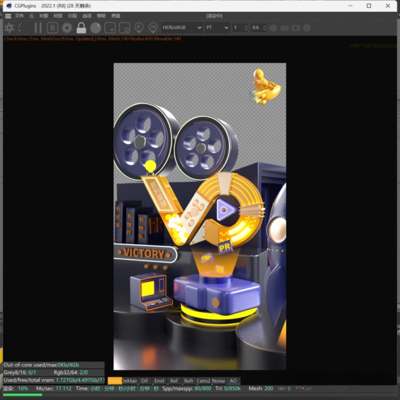Click the hamburger menu icon
Viewport: 400px width, 400px height.
(x=8, y=15)
